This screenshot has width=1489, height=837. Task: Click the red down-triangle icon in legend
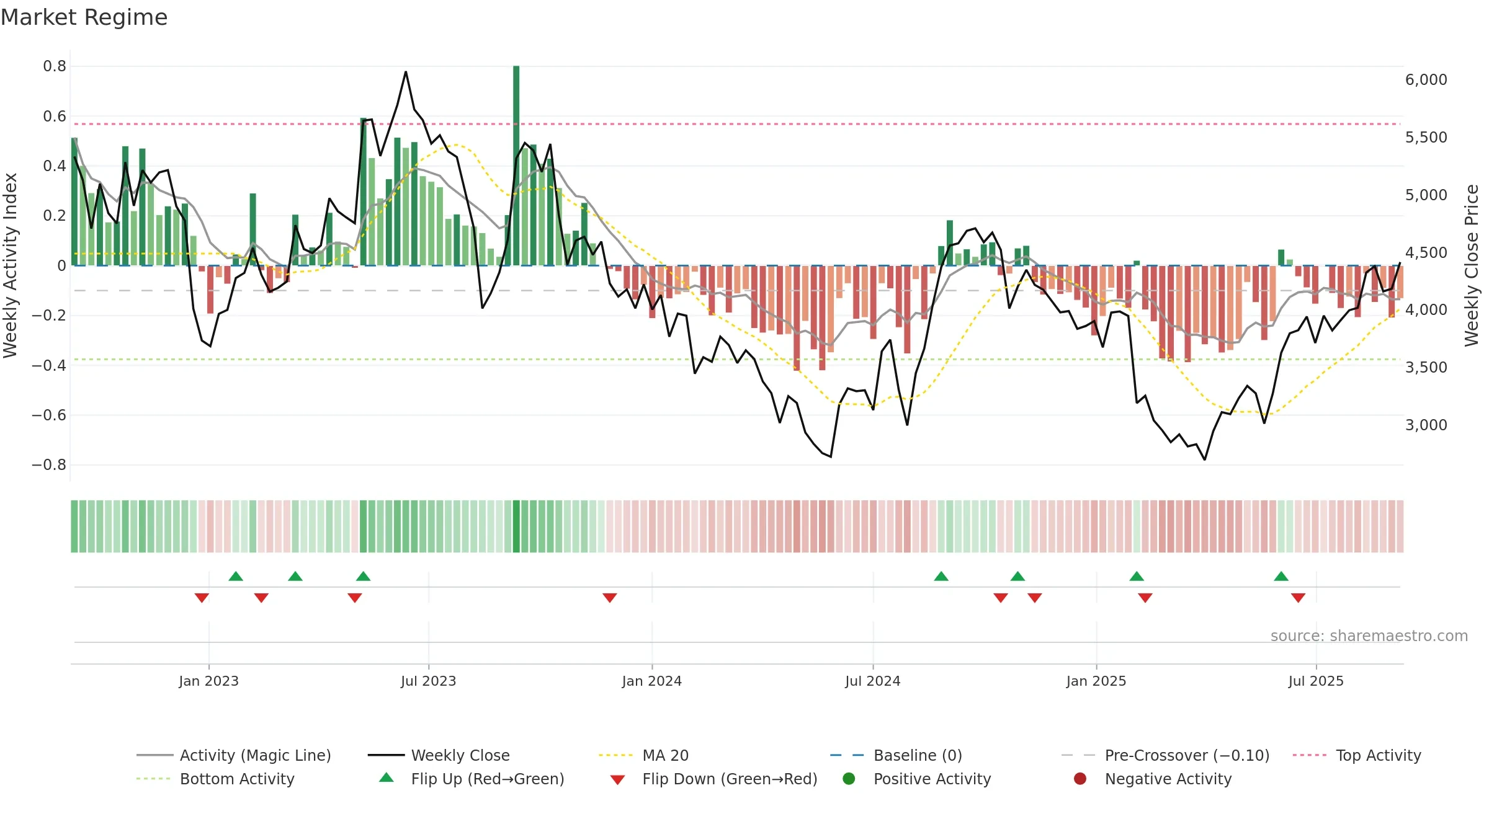[617, 780]
